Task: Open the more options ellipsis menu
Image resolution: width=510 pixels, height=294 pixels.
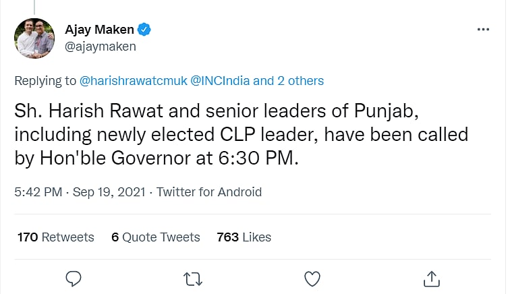Action: (483, 30)
